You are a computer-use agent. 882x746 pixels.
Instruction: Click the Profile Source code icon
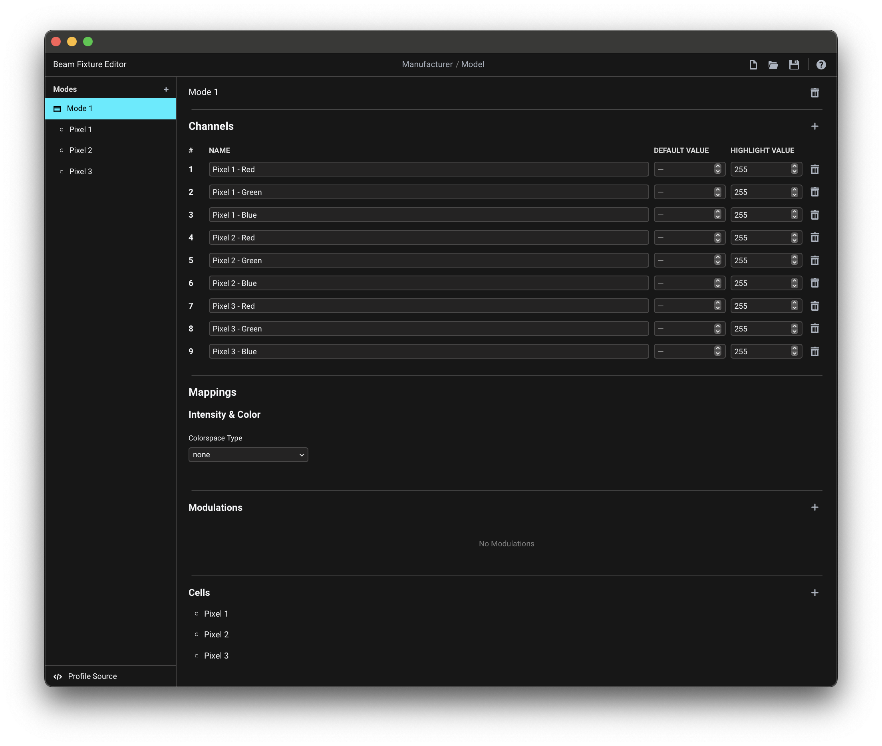click(x=58, y=676)
